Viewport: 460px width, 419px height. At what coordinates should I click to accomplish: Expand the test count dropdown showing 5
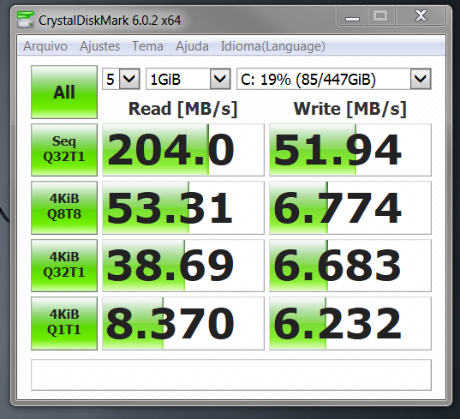point(121,79)
